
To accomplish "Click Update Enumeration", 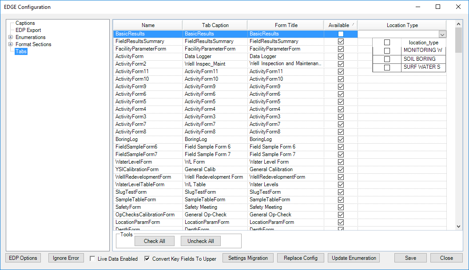I will click(353, 258).
